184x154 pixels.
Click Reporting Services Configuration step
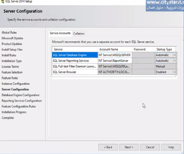[x=22, y=101]
